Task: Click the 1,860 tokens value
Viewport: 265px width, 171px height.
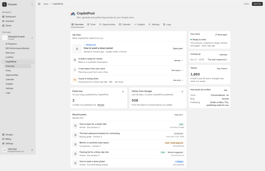Action: pos(195,74)
